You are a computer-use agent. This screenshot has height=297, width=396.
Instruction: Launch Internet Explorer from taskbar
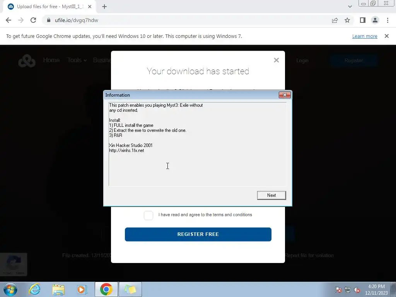pyautogui.click(x=34, y=289)
